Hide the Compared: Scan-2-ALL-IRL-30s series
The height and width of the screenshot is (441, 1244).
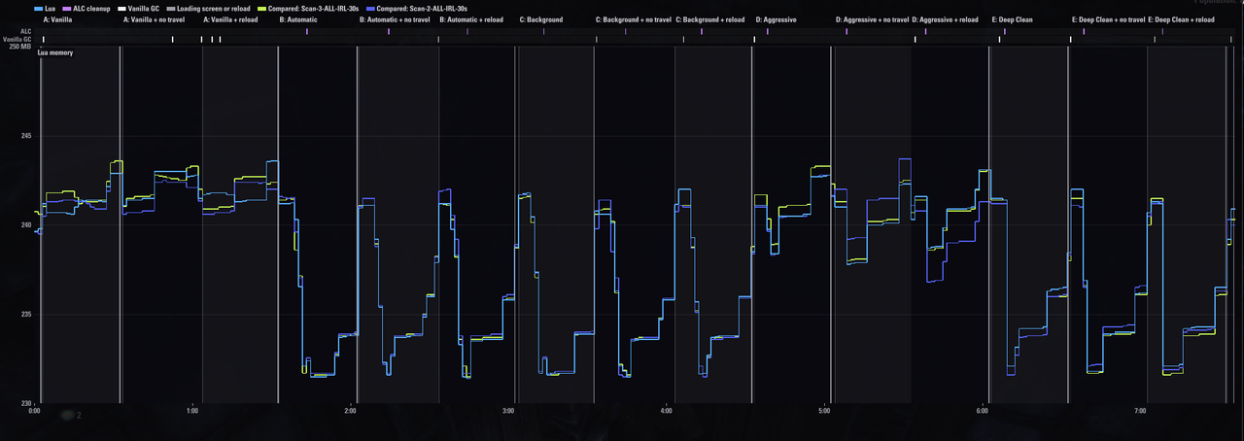pyautogui.click(x=421, y=8)
